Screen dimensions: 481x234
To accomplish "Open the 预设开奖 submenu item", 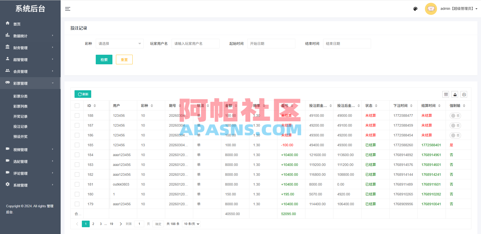I will tap(20, 137).
